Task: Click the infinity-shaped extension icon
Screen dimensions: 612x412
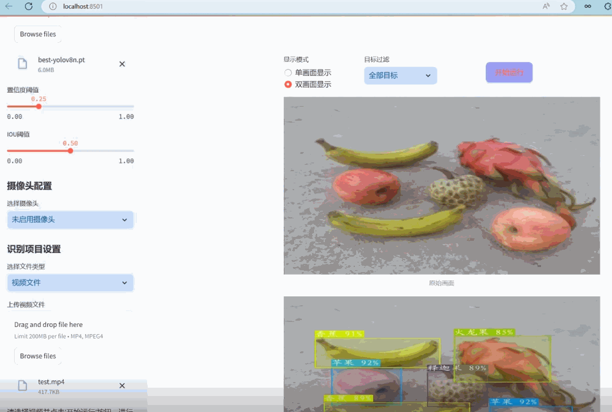Action: tap(588, 6)
